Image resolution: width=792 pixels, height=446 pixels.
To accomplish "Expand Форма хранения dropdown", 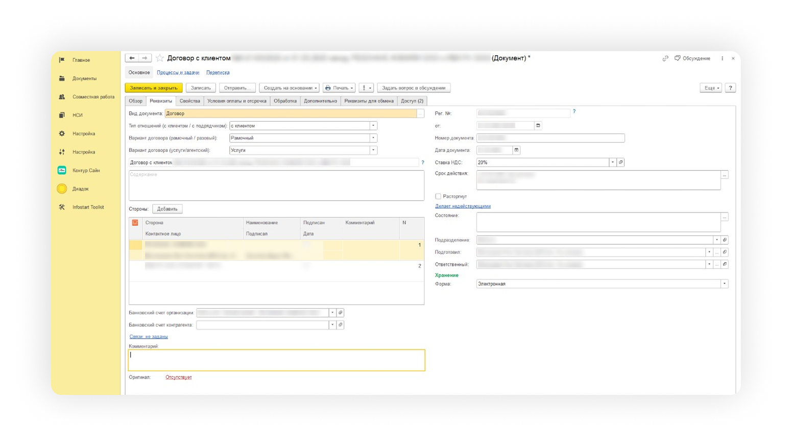I will pyautogui.click(x=724, y=284).
